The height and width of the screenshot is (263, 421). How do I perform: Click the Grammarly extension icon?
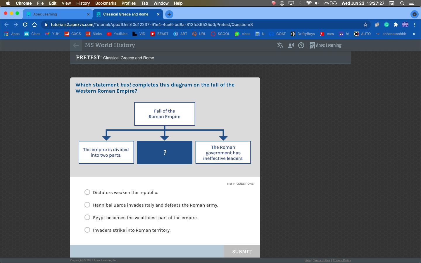click(387, 25)
